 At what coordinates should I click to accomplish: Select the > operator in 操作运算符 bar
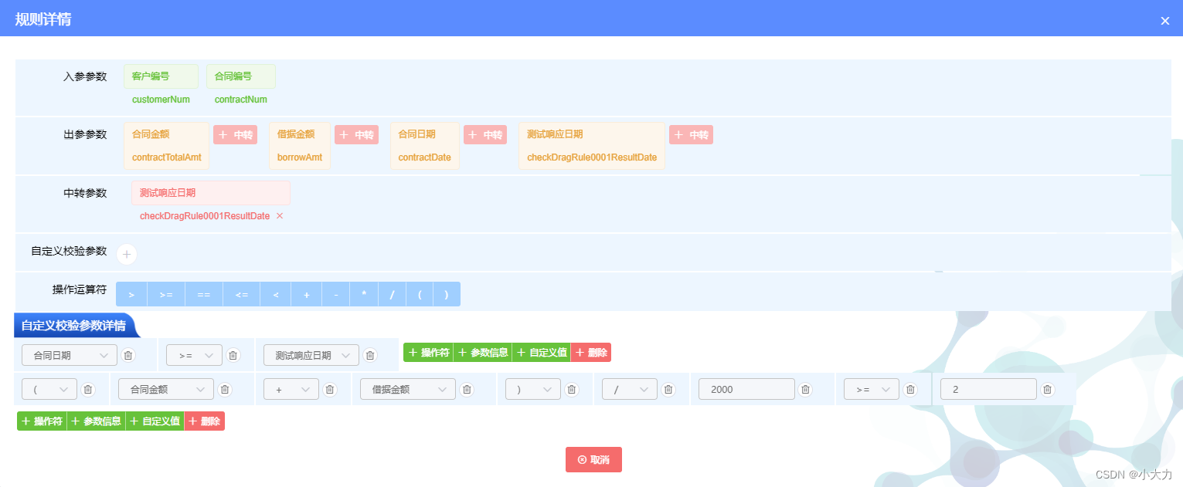[131, 294]
